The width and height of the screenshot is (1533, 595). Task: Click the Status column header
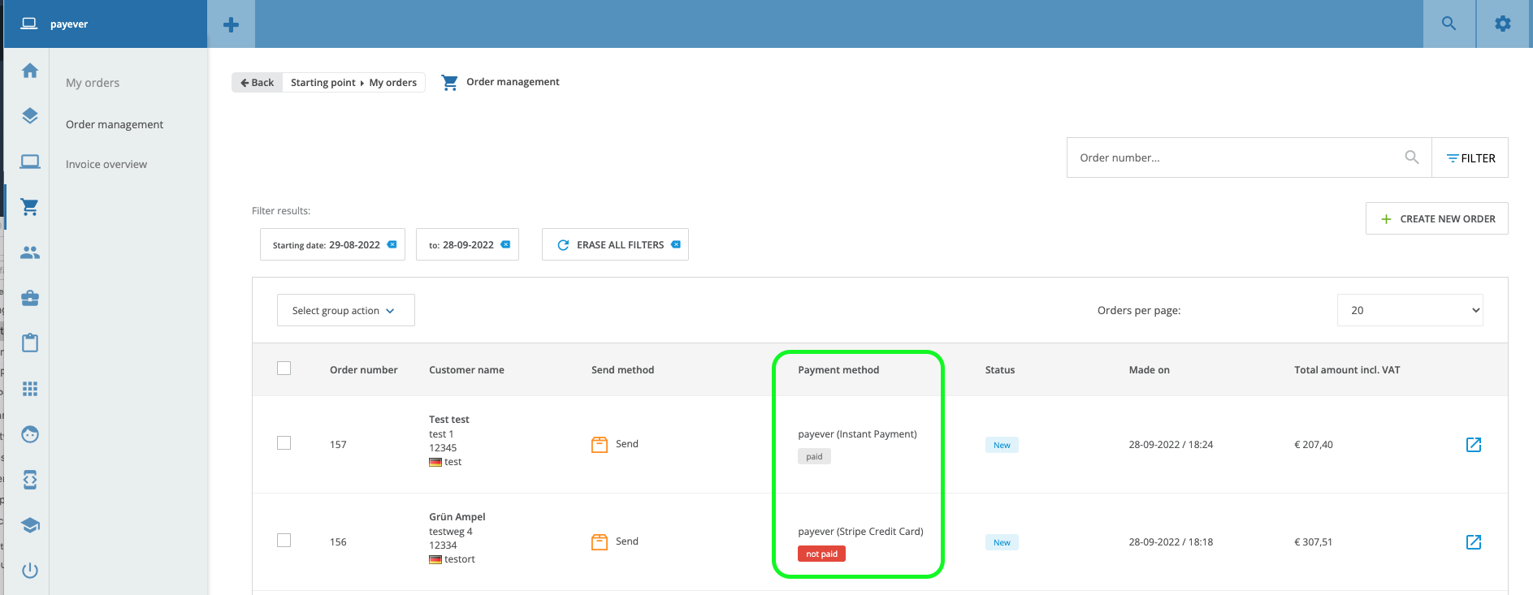coord(1000,370)
